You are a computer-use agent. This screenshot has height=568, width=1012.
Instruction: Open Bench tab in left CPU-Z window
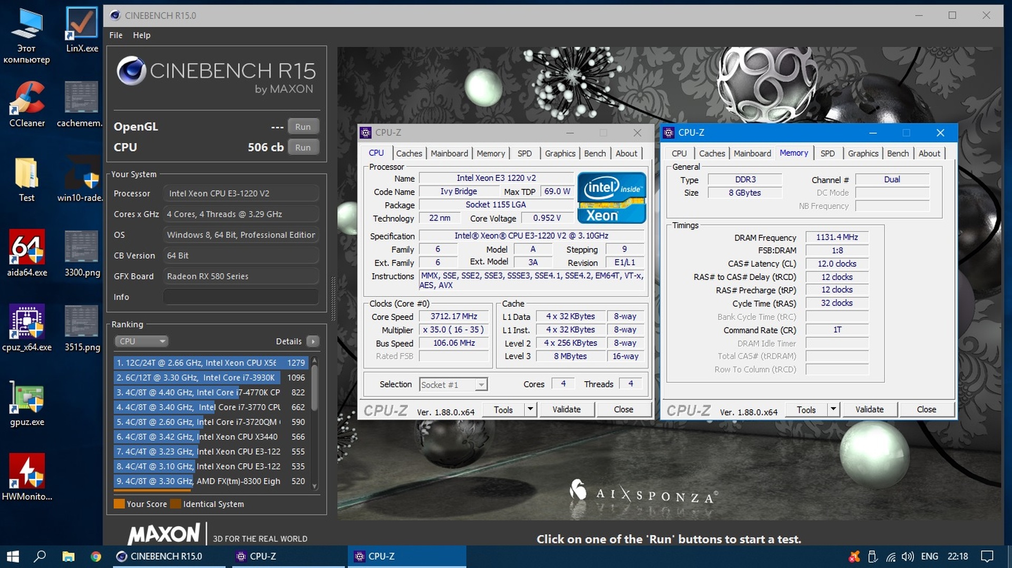click(x=595, y=153)
